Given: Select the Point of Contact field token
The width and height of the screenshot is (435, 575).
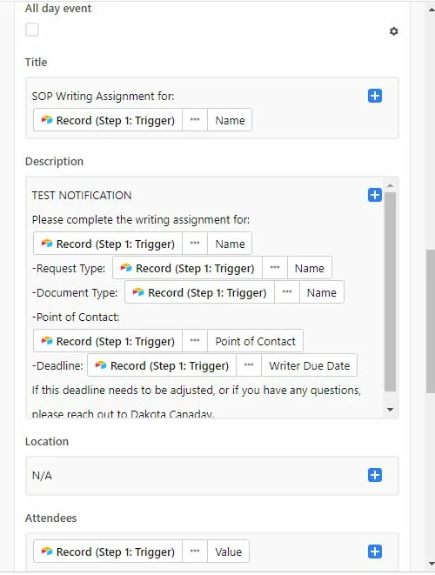Looking at the screenshot, I should pos(255,341).
